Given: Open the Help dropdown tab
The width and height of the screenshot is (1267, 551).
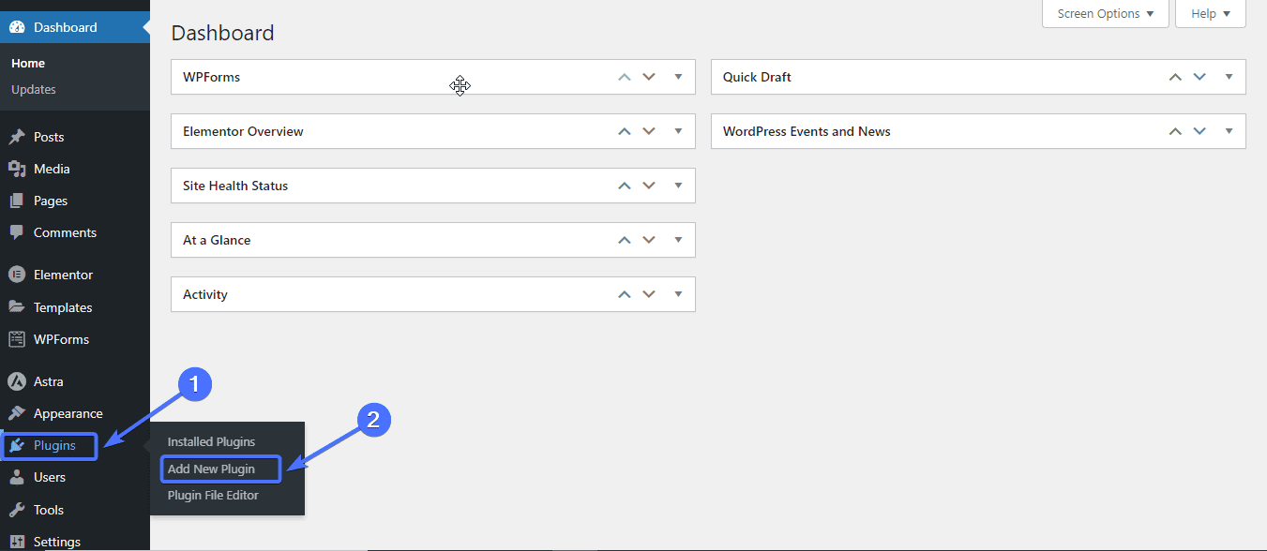Looking at the screenshot, I should [1211, 14].
